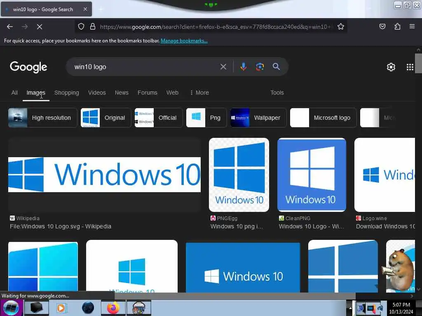Click the vertical page scrollbar thumb
The width and height of the screenshot is (422, 316).
click(x=418, y=63)
